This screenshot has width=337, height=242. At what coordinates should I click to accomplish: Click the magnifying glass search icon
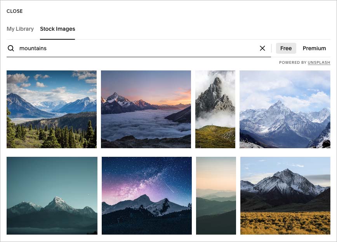(10, 48)
